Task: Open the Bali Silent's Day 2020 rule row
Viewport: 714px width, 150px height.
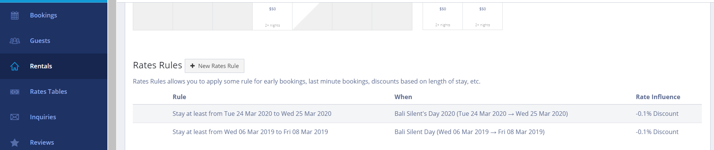Action: [x=417, y=114]
